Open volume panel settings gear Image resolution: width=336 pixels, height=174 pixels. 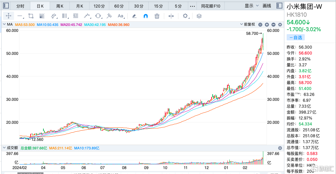coord(280,148)
